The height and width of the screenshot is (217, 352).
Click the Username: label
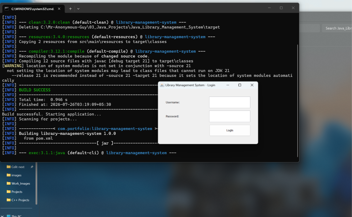tap(173, 103)
